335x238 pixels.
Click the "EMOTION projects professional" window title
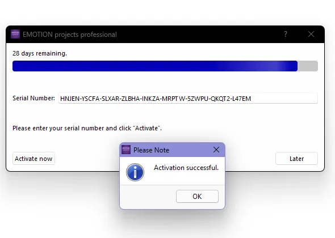click(70, 35)
